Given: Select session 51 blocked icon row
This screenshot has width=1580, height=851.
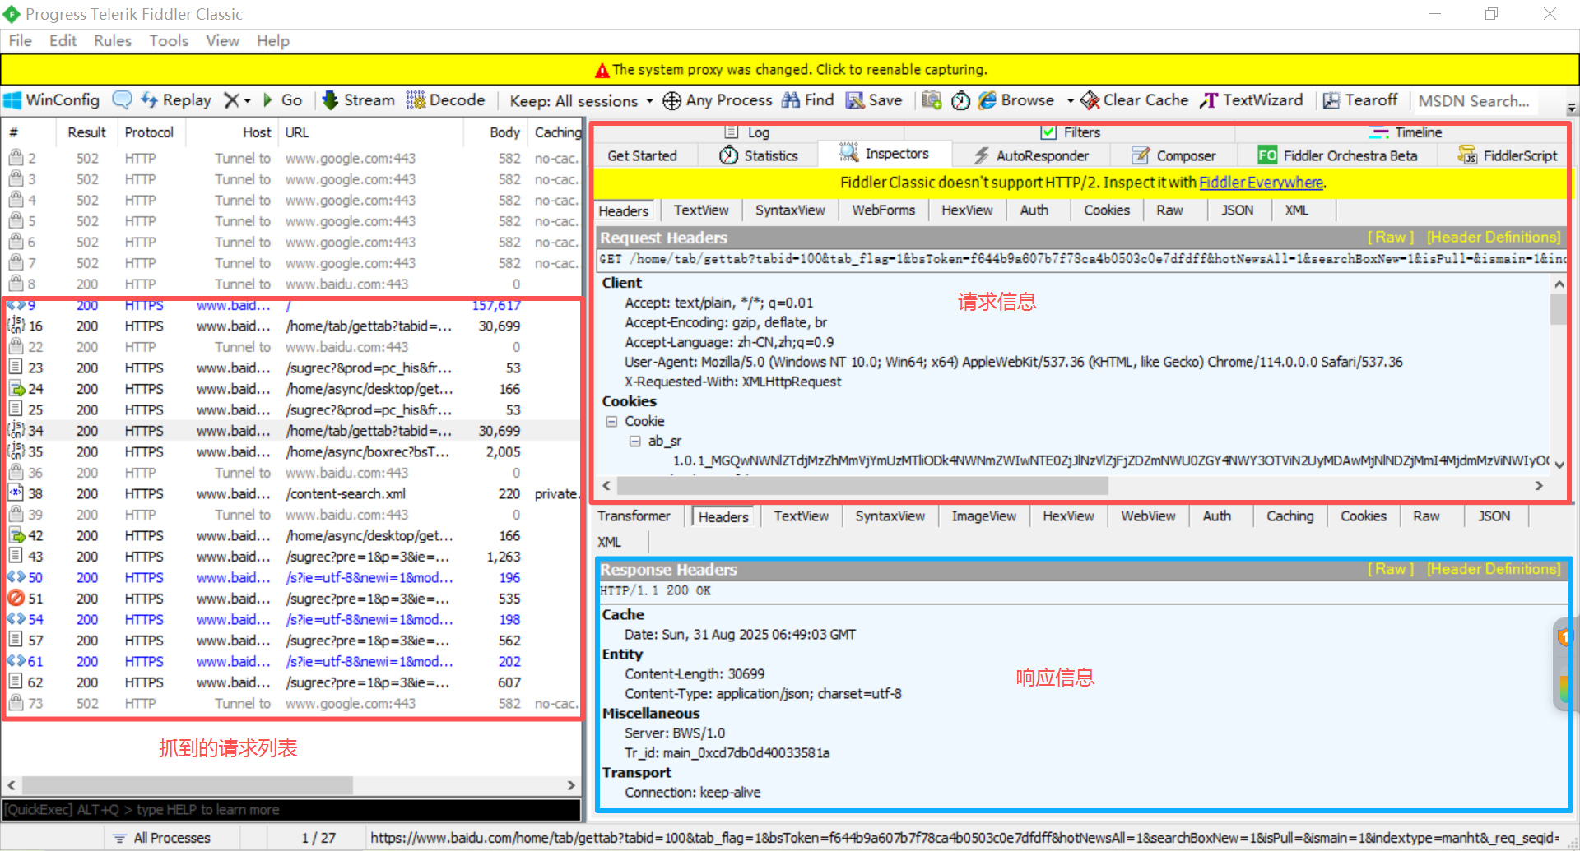Looking at the screenshot, I should coord(291,599).
